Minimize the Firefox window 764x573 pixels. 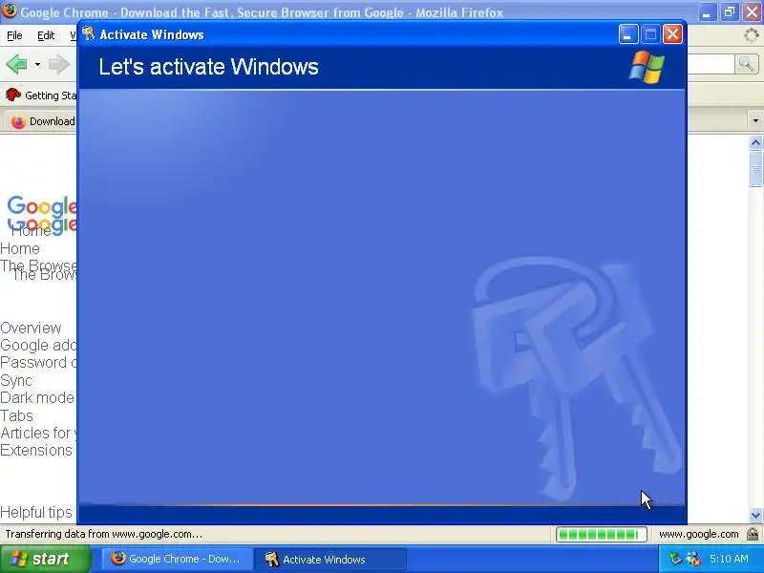707,12
